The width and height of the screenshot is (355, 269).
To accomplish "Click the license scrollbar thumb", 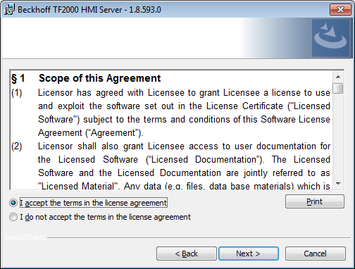I will coord(338,88).
